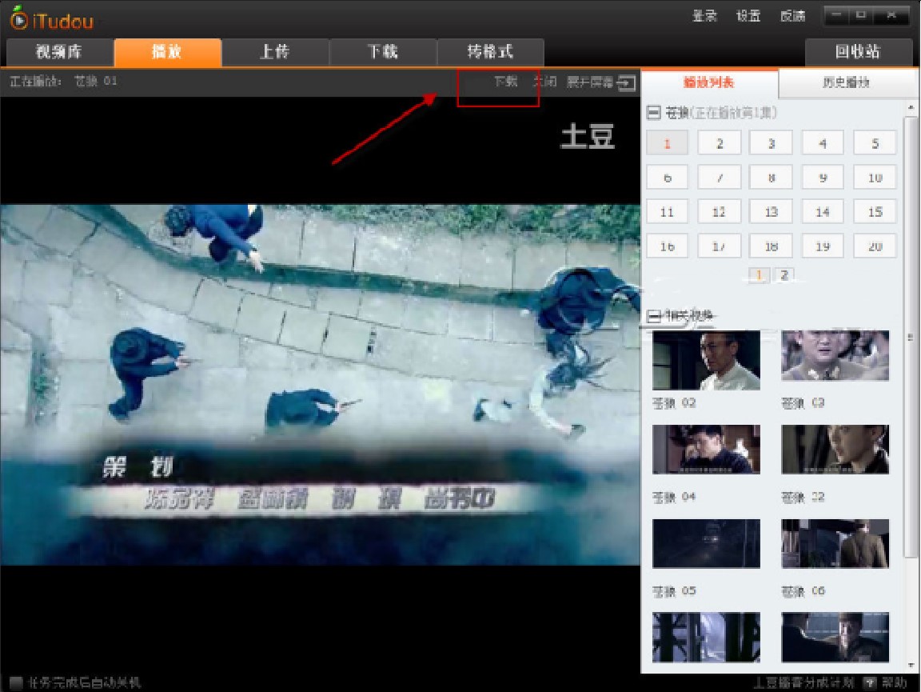Open the 回收站 tab
Screen dimensions: 921x692
pos(858,52)
